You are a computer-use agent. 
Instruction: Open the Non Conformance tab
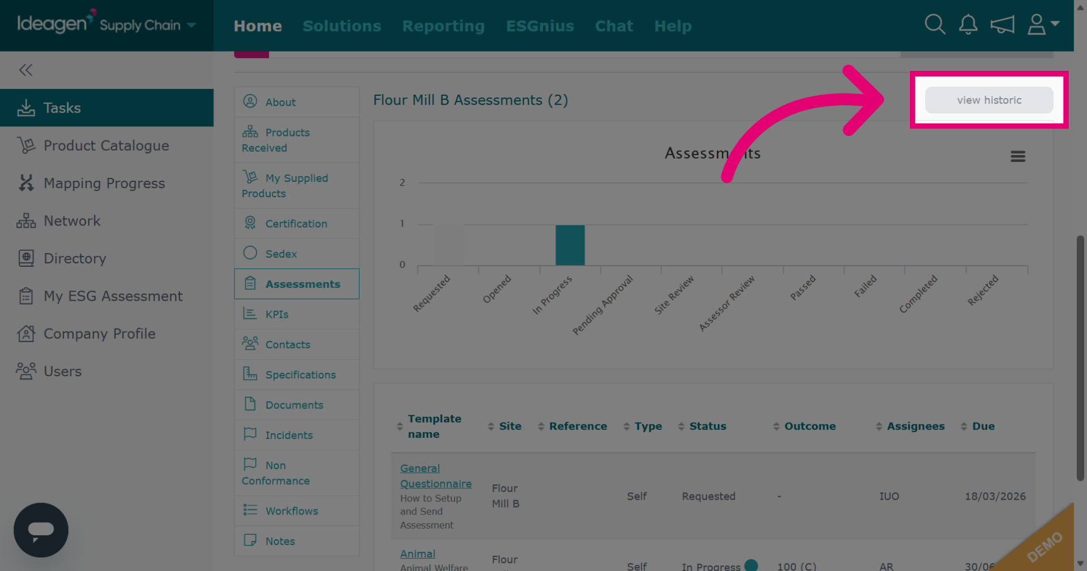tap(297, 473)
